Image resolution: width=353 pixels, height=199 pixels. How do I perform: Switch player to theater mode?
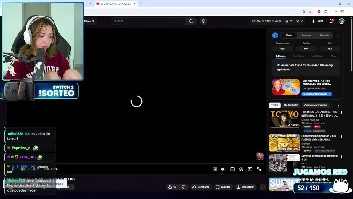pos(250,169)
